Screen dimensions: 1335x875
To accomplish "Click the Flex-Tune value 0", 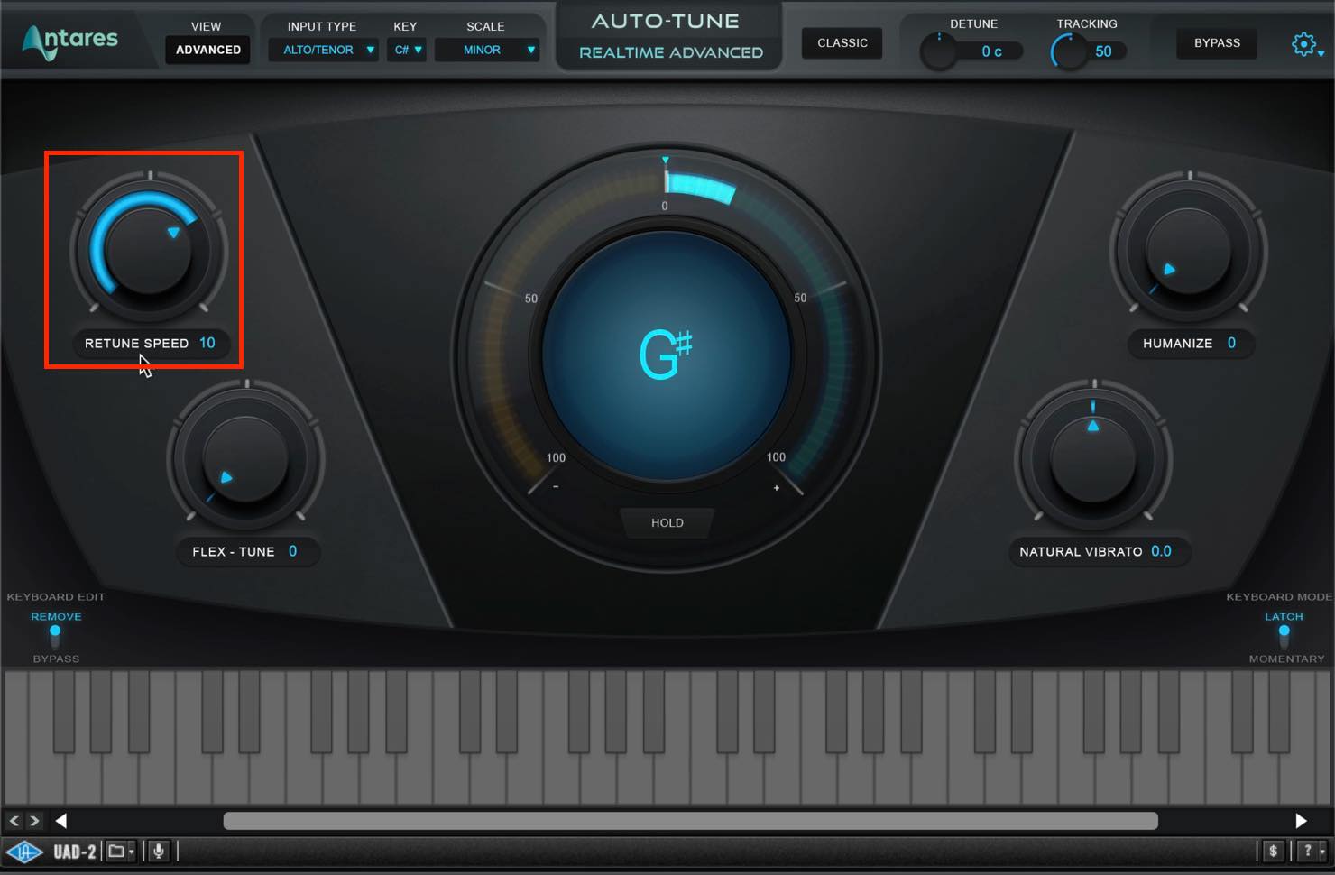I will pos(292,551).
